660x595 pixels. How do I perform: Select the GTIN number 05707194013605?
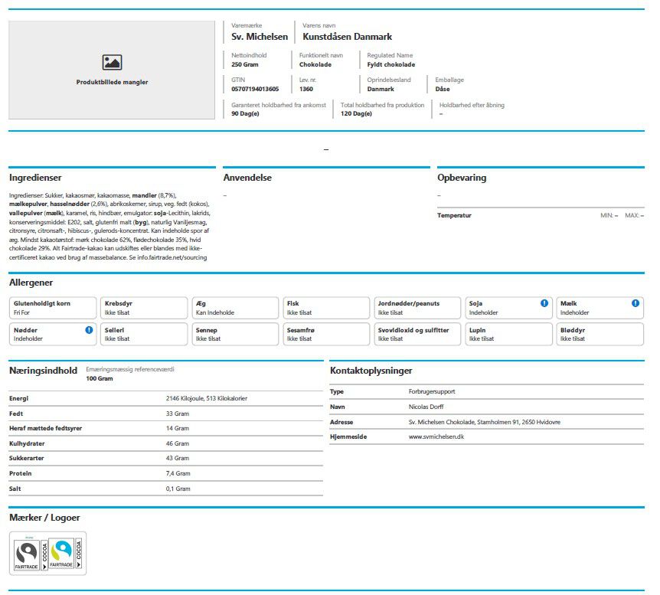pyautogui.click(x=255, y=89)
